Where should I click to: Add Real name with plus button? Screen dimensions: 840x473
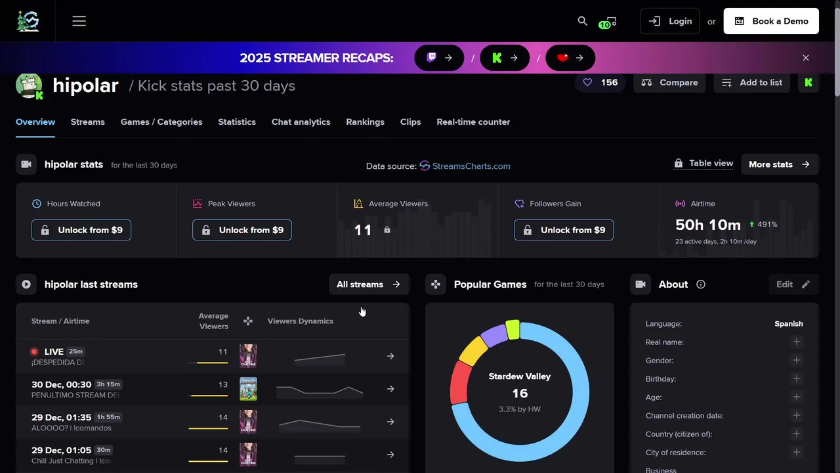(x=796, y=342)
